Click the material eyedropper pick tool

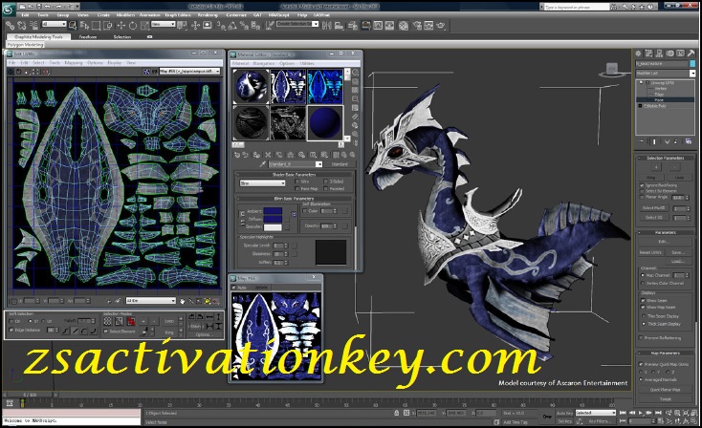pyautogui.click(x=263, y=164)
